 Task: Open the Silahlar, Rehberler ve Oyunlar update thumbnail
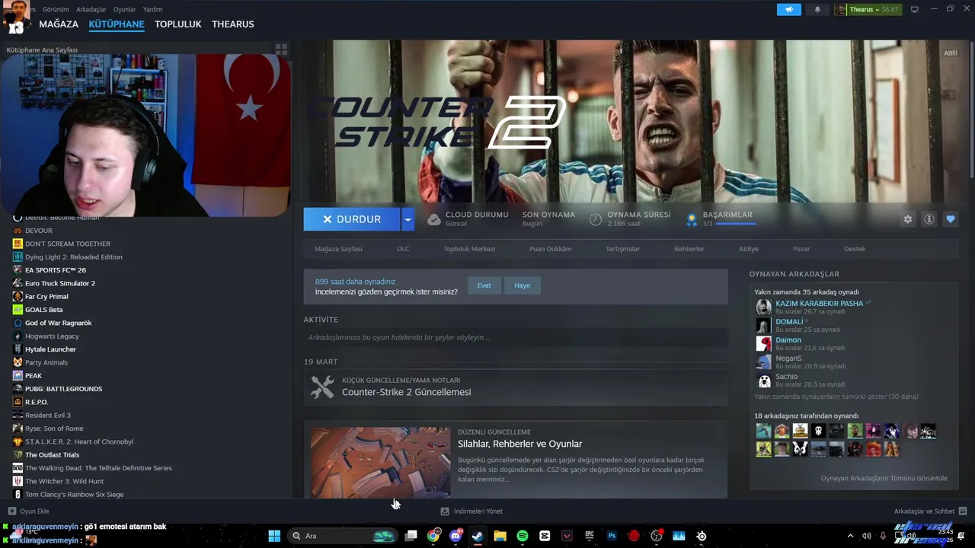tap(380, 462)
